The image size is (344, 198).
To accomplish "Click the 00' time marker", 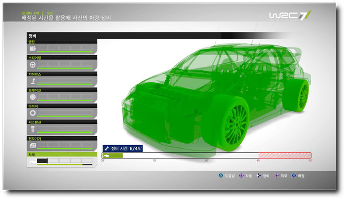I will click(x=102, y=160).
